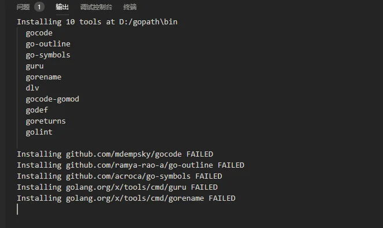Click the 'Installing 10 tools at D:/gopath\bin' line
This screenshot has width=383, height=228.
click(x=97, y=22)
